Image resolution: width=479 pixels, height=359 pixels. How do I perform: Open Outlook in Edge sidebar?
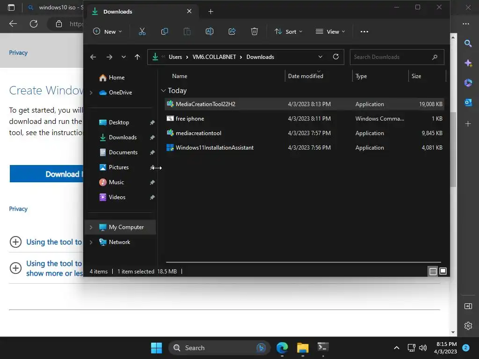click(x=468, y=102)
